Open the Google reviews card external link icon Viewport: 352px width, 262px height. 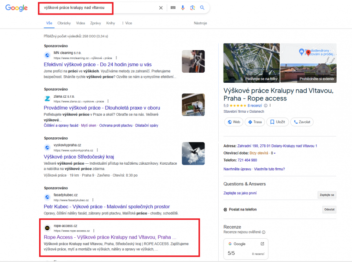pyautogui.click(x=262, y=244)
